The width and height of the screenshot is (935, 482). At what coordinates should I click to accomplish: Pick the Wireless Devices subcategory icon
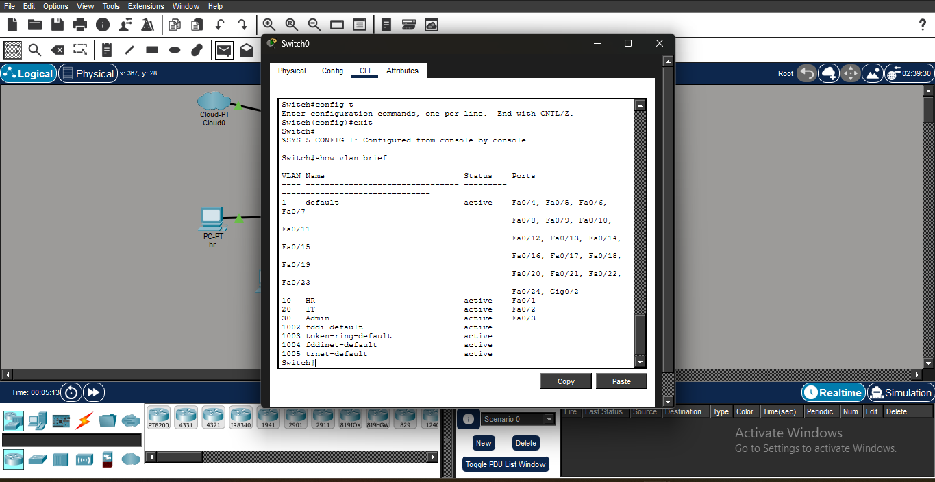coord(84,459)
